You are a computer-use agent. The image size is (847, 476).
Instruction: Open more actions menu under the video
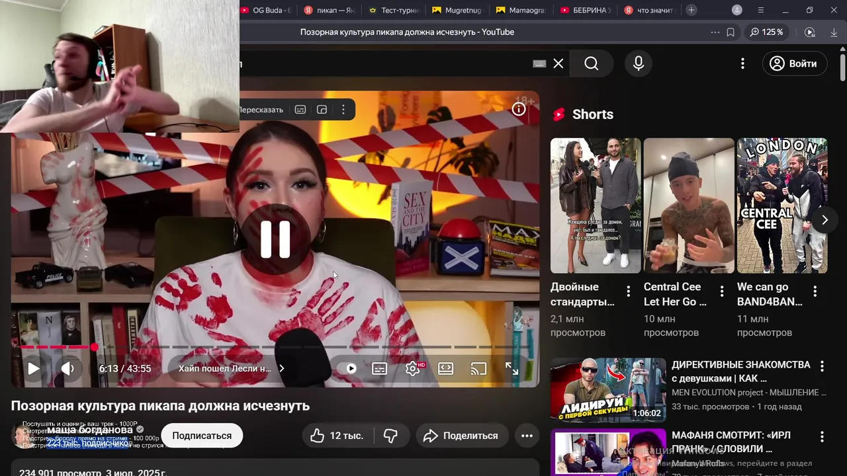(x=527, y=436)
